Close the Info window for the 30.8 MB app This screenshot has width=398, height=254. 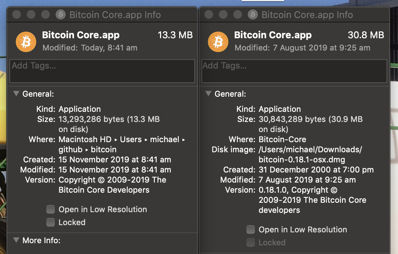click(x=209, y=15)
